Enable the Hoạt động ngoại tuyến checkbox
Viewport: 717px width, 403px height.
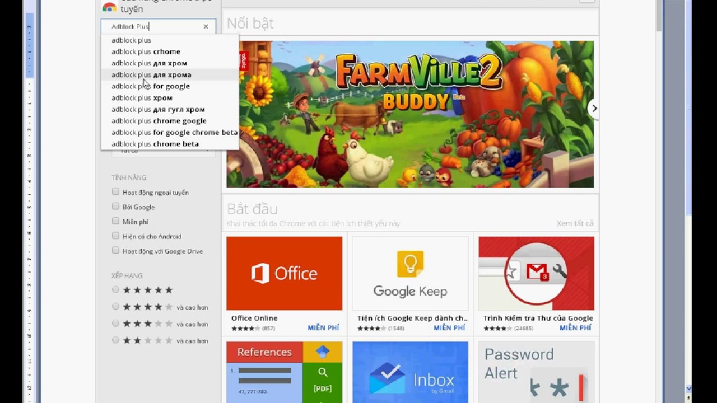(115, 192)
